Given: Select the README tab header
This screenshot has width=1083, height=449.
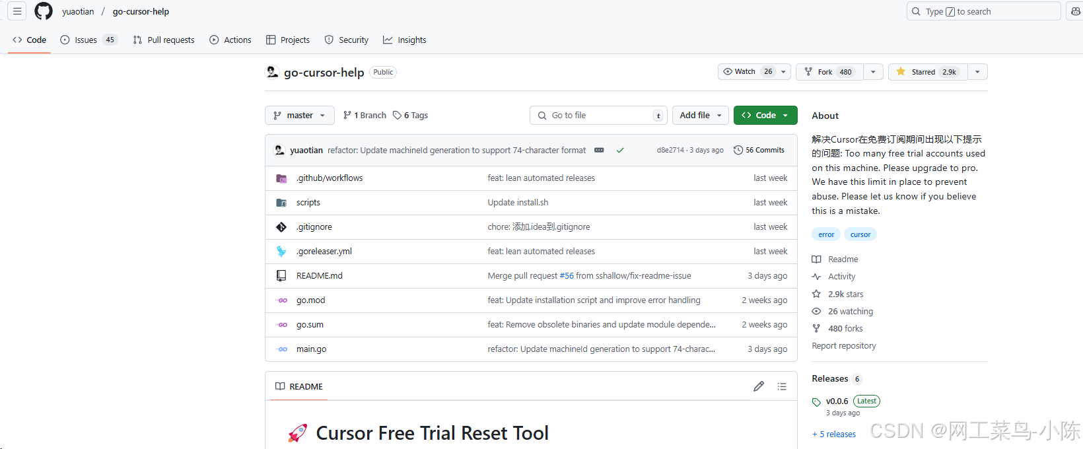Looking at the screenshot, I should click(x=299, y=386).
